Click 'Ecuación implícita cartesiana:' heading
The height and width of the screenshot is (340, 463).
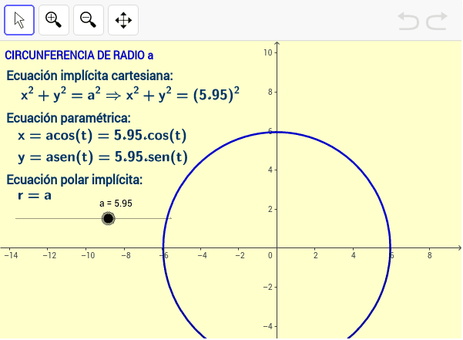90,76
